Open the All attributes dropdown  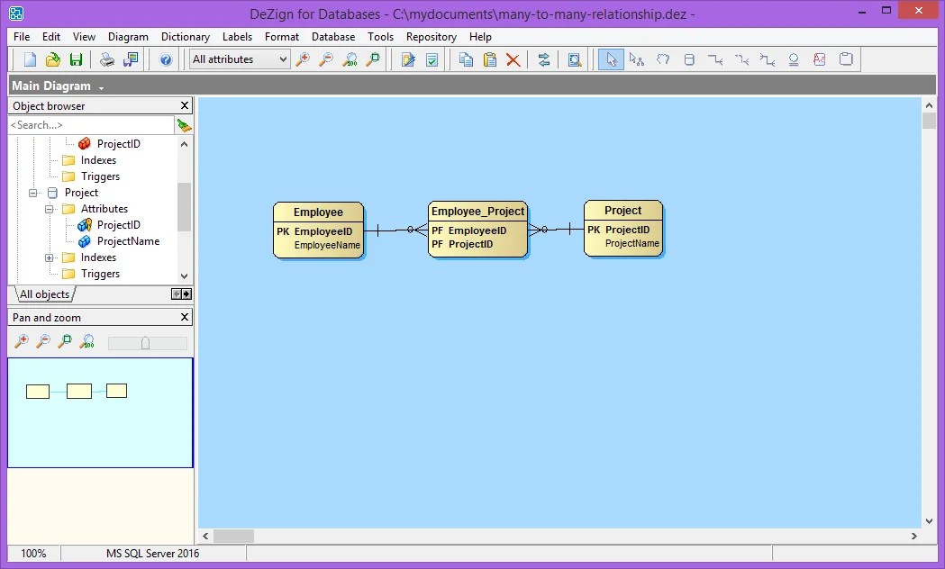283,59
